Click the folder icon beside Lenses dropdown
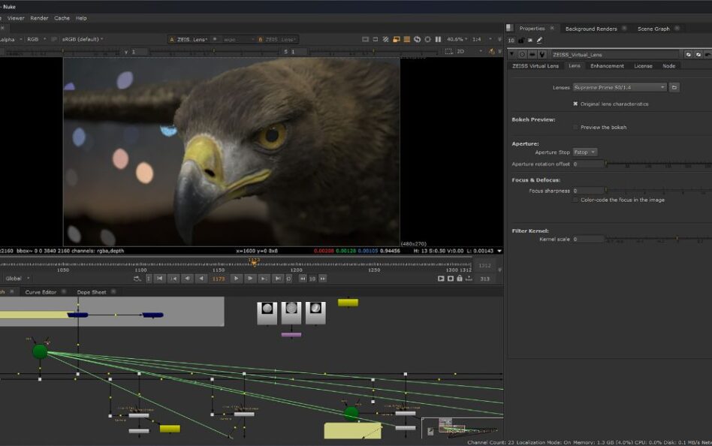 click(674, 88)
